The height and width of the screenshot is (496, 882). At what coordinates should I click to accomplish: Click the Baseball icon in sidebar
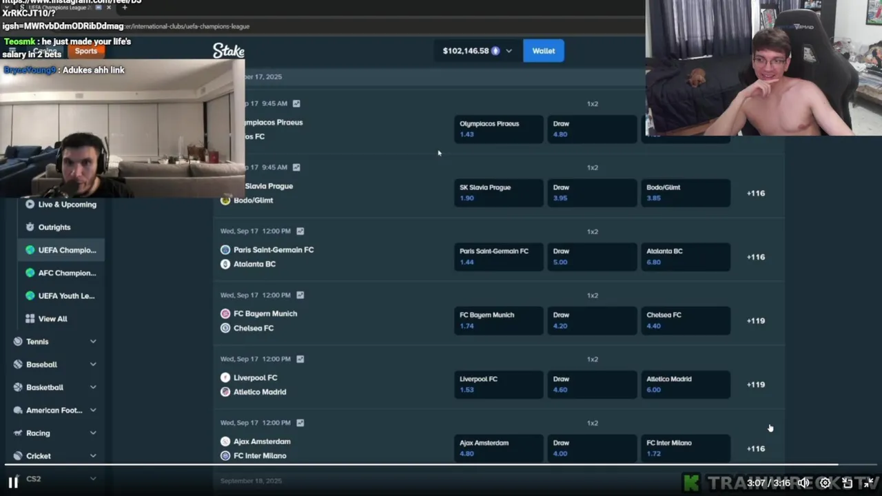coord(18,364)
